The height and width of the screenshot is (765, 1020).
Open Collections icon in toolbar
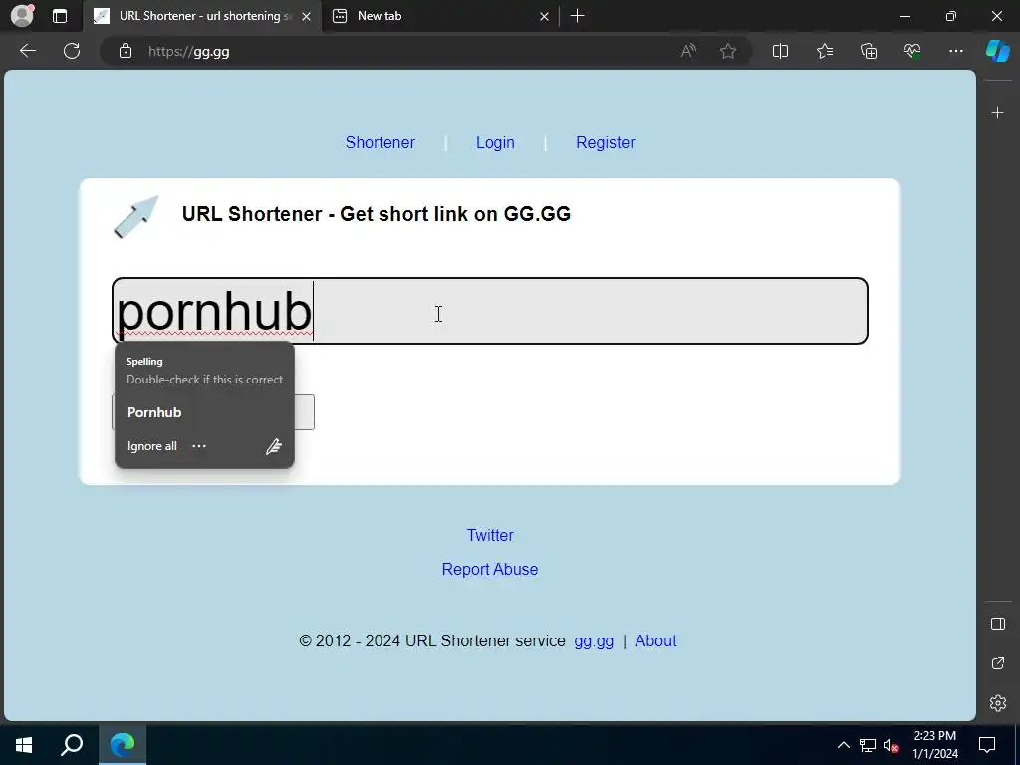[869, 51]
